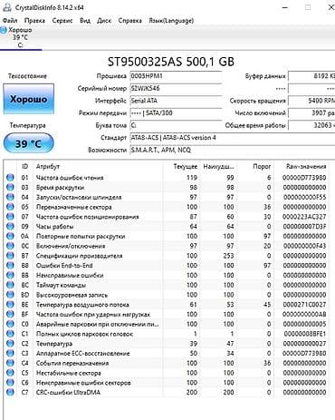Click status icon for attribute C1 head parking cycles

click(x=10, y=334)
